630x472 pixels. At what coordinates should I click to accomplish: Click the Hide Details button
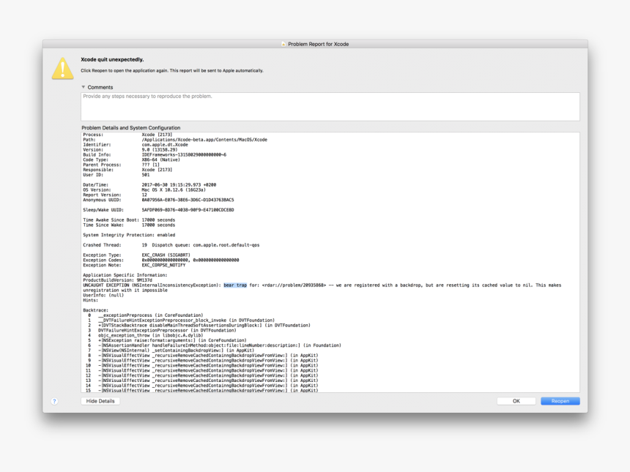tap(100, 401)
